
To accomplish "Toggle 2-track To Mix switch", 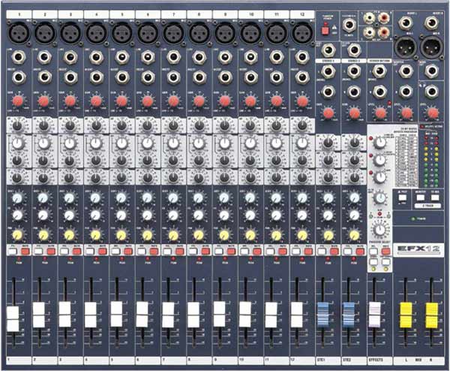I will pos(435,198).
